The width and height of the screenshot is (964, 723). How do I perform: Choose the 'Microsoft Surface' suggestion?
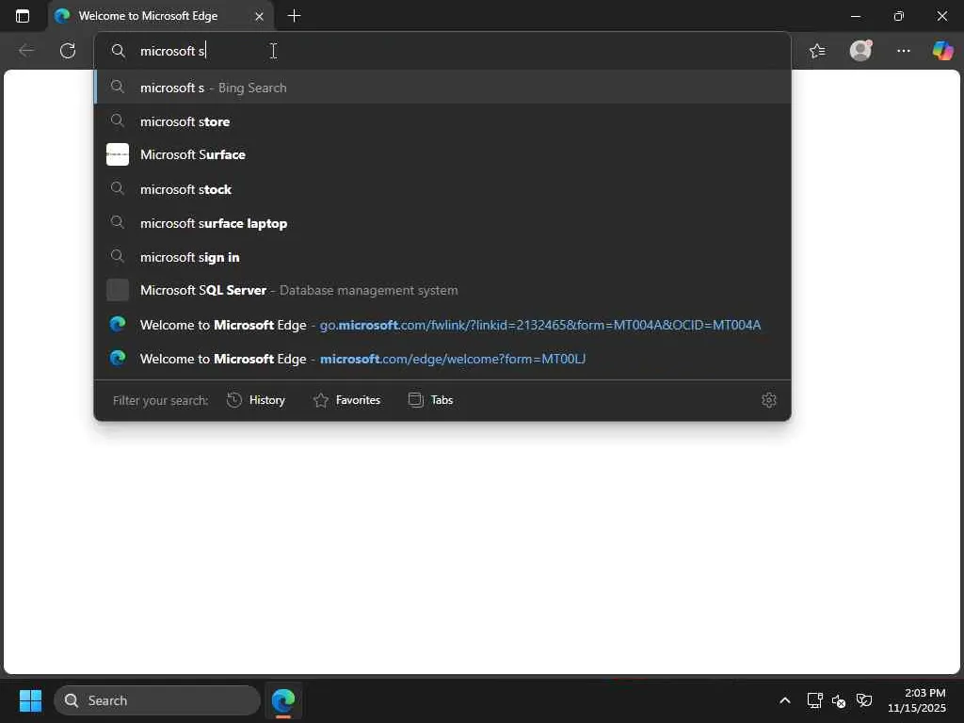(442, 154)
